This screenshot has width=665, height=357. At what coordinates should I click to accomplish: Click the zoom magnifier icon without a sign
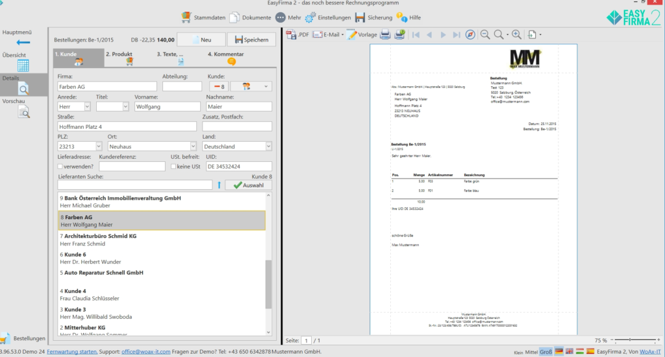pos(499,35)
